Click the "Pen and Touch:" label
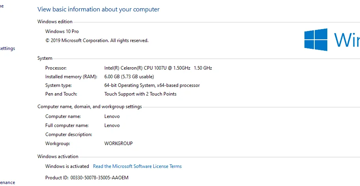 pyautogui.click(x=61, y=94)
